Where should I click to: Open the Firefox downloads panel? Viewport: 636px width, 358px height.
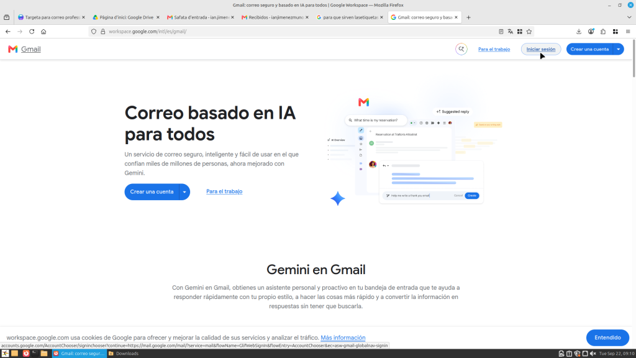pyautogui.click(x=579, y=31)
